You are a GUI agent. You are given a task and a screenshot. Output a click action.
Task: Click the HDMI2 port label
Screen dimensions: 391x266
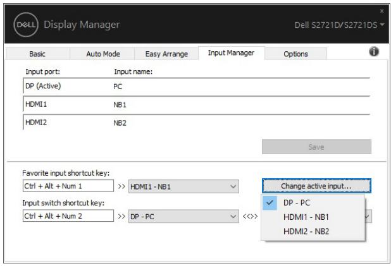coord(36,123)
